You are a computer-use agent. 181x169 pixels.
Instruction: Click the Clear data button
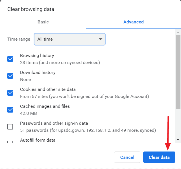(159, 157)
